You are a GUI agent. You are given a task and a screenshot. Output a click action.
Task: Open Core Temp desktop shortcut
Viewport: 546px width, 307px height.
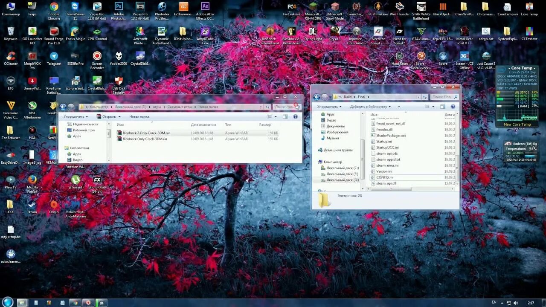point(529,9)
